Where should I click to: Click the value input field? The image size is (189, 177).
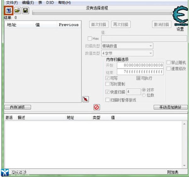144,38
